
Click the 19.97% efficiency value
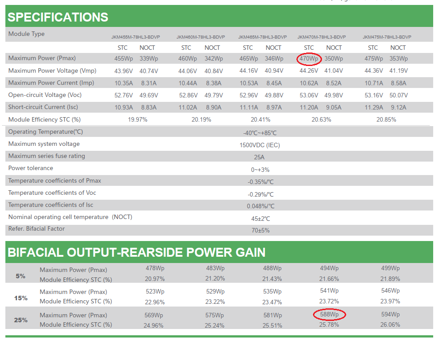(138, 120)
